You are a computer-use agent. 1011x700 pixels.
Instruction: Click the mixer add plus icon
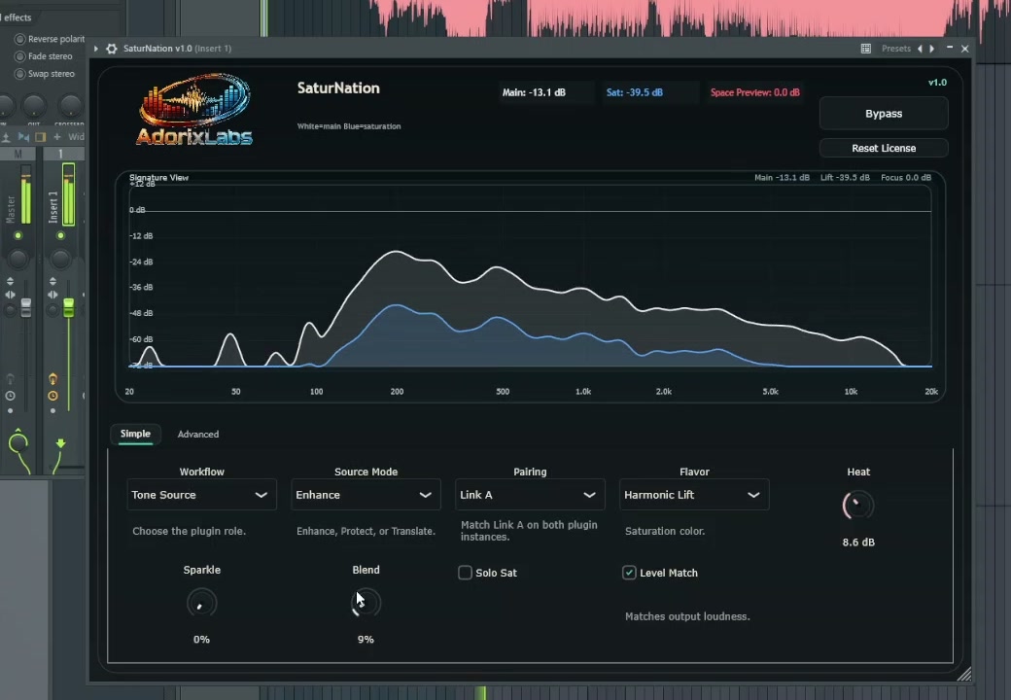(x=56, y=137)
